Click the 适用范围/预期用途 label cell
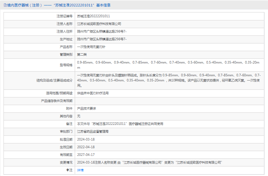The height and width of the screenshot is (176, 268). (39, 93)
